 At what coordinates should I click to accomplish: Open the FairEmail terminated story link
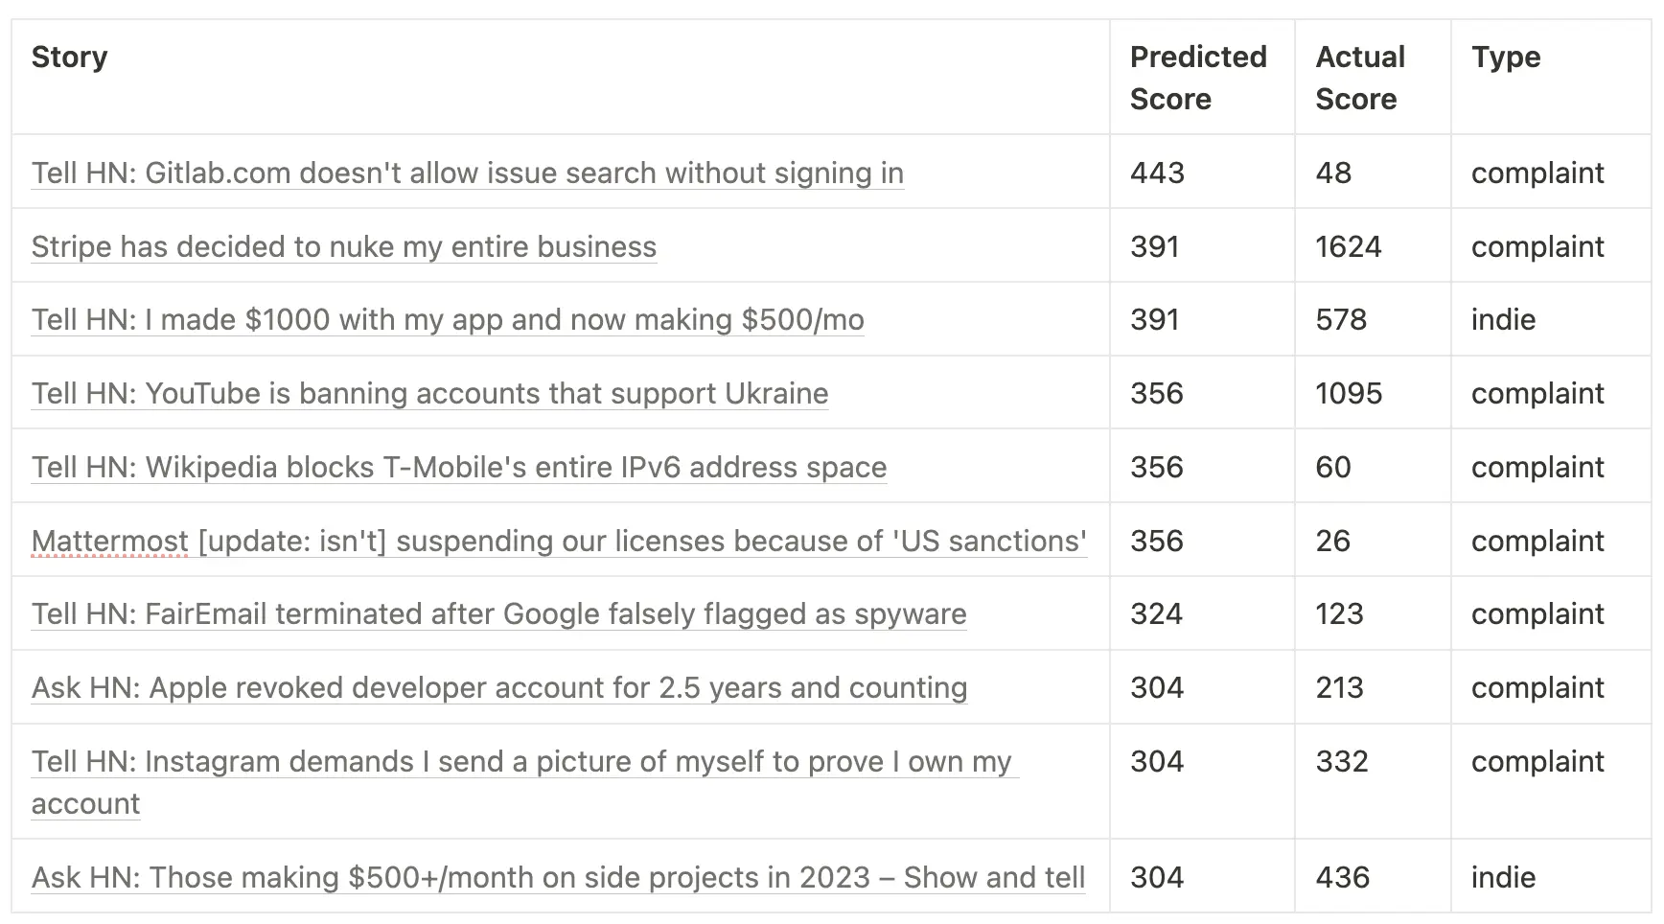[498, 614]
